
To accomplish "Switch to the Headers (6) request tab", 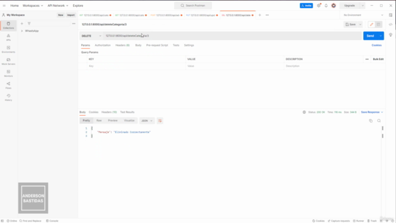I will tap(123, 45).
